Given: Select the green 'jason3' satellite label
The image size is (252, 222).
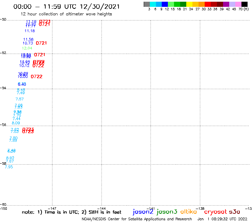Looking at the screenshot, I should (167, 212).
